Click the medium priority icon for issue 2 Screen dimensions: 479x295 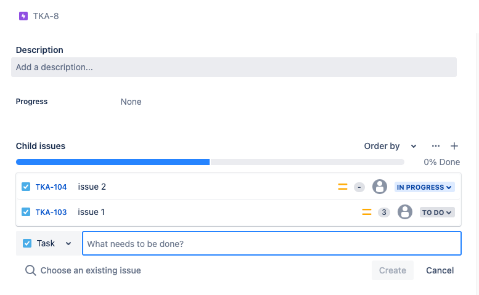[342, 187]
